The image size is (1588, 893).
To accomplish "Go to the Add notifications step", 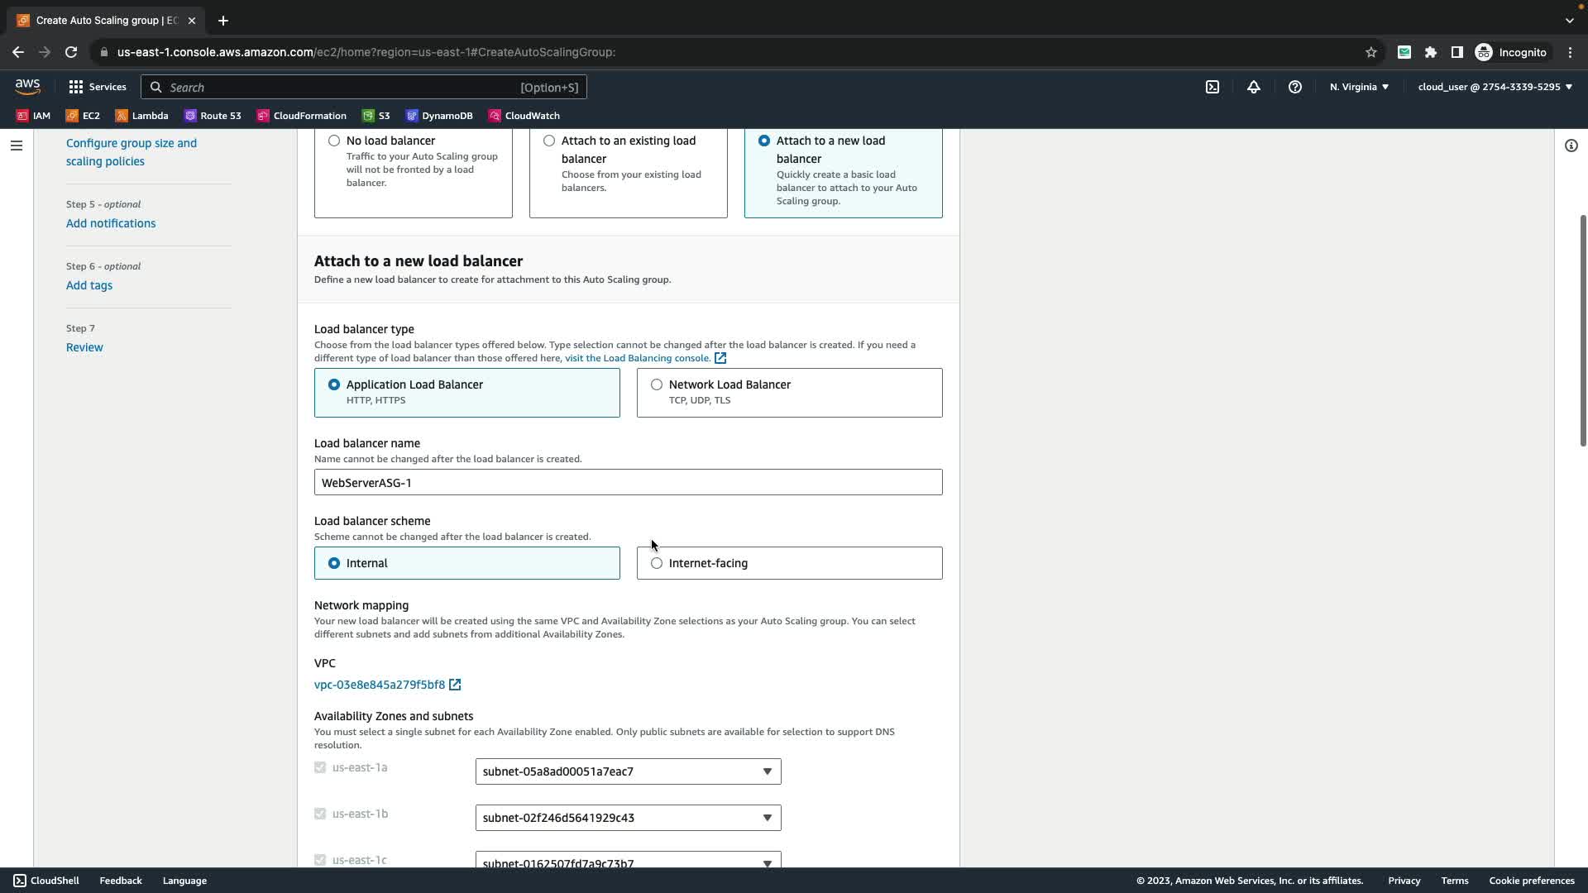I will point(111,223).
